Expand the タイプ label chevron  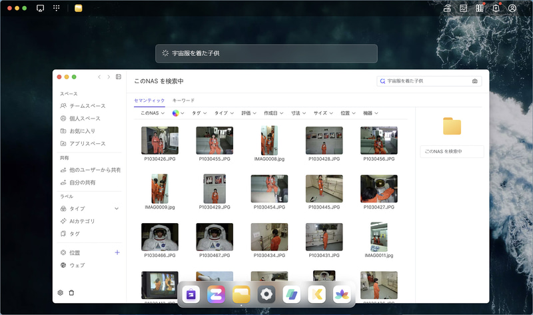117,208
